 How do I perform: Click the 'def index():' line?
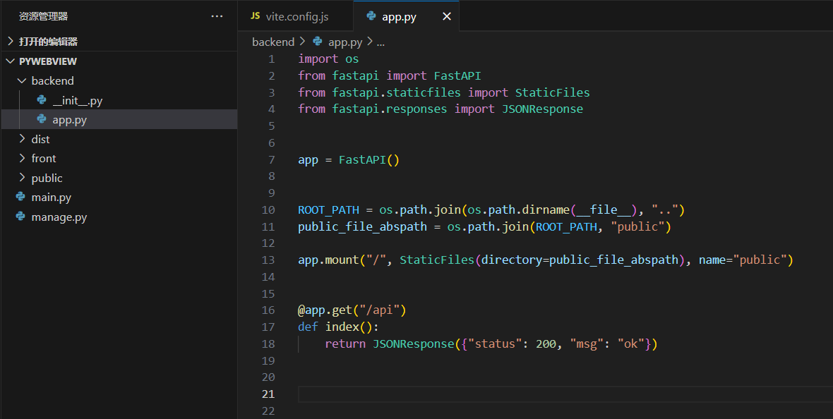[x=338, y=327]
